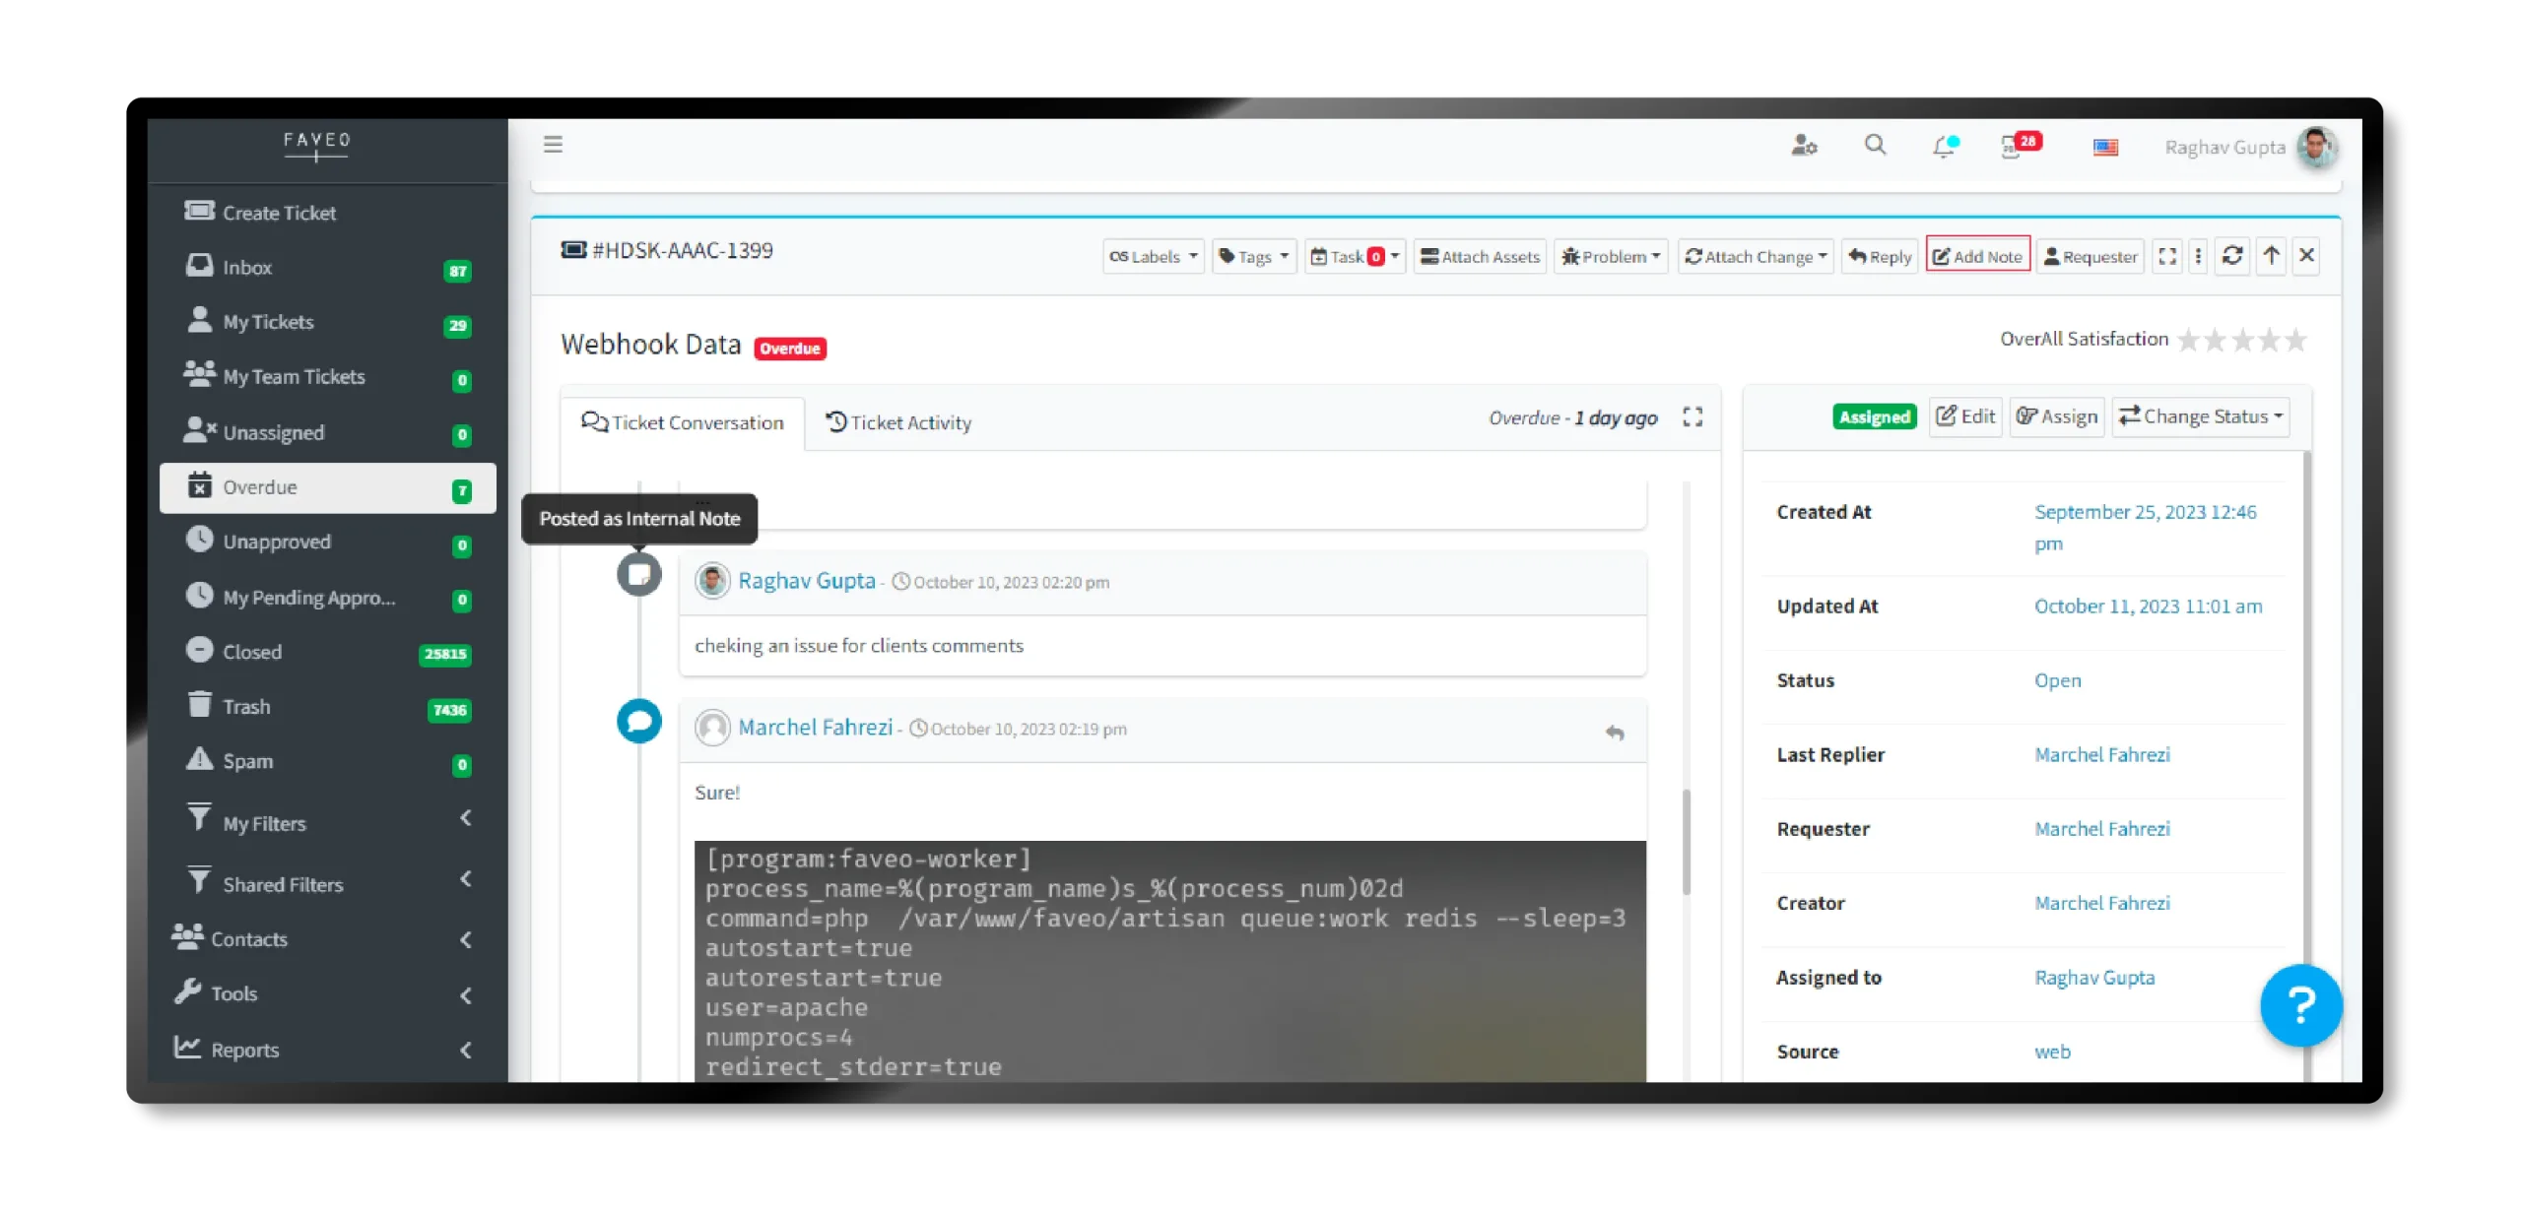Click the blue help question mark button
2522x1213 pixels.
pyautogui.click(x=2300, y=1005)
